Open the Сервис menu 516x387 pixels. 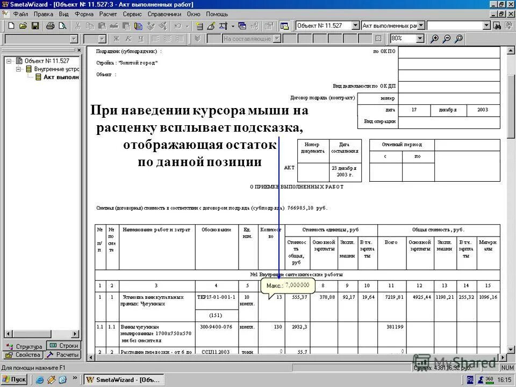coord(132,14)
